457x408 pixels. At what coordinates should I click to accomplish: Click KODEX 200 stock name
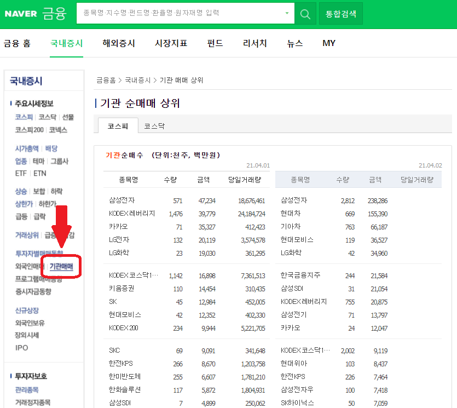click(123, 328)
